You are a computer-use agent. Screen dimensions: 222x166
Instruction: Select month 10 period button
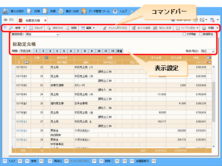[x=99, y=51]
